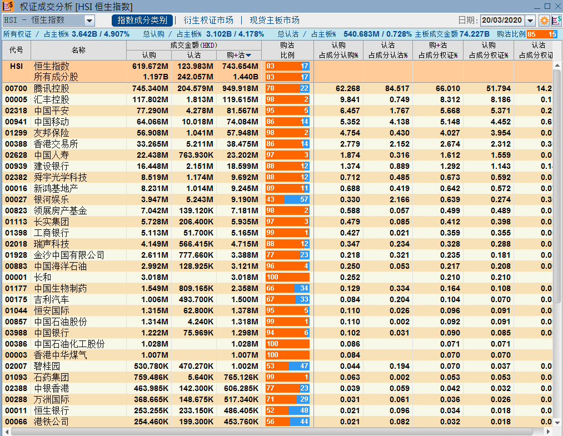
Task: Select the 00288 万洲国际 row
Action: pyautogui.click(x=277, y=400)
